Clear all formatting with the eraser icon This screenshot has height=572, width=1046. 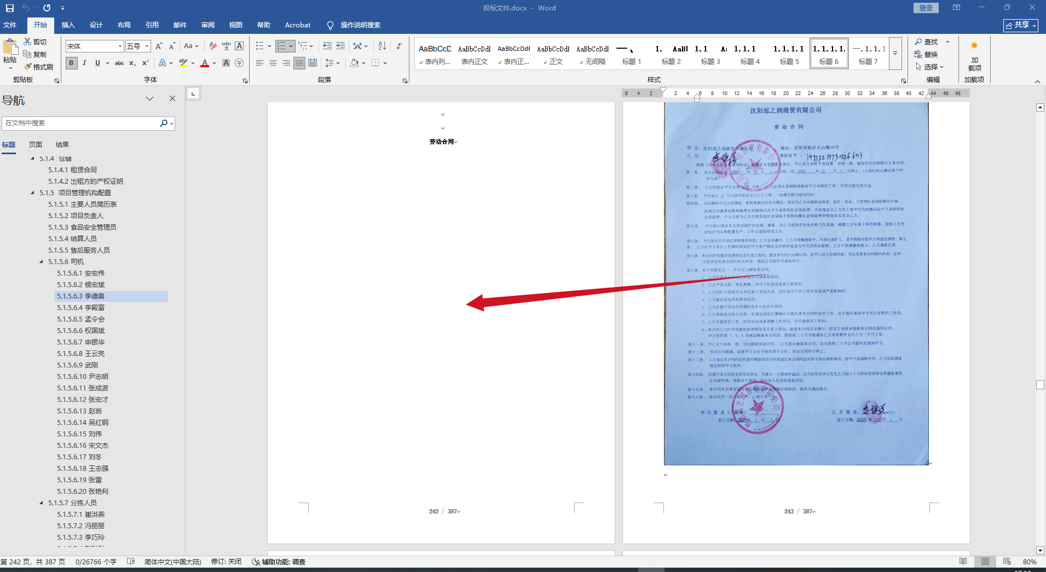[x=213, y=46]
